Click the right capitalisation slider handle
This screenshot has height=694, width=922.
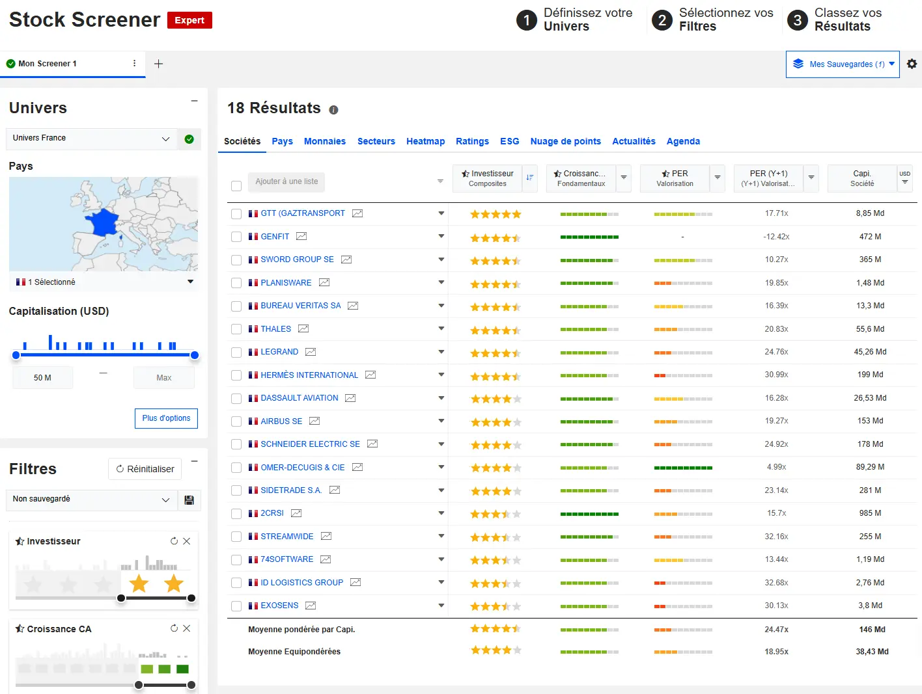point(194,355)
